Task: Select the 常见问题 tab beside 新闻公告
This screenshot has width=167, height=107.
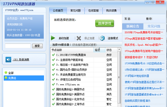Action: [154, 26]
